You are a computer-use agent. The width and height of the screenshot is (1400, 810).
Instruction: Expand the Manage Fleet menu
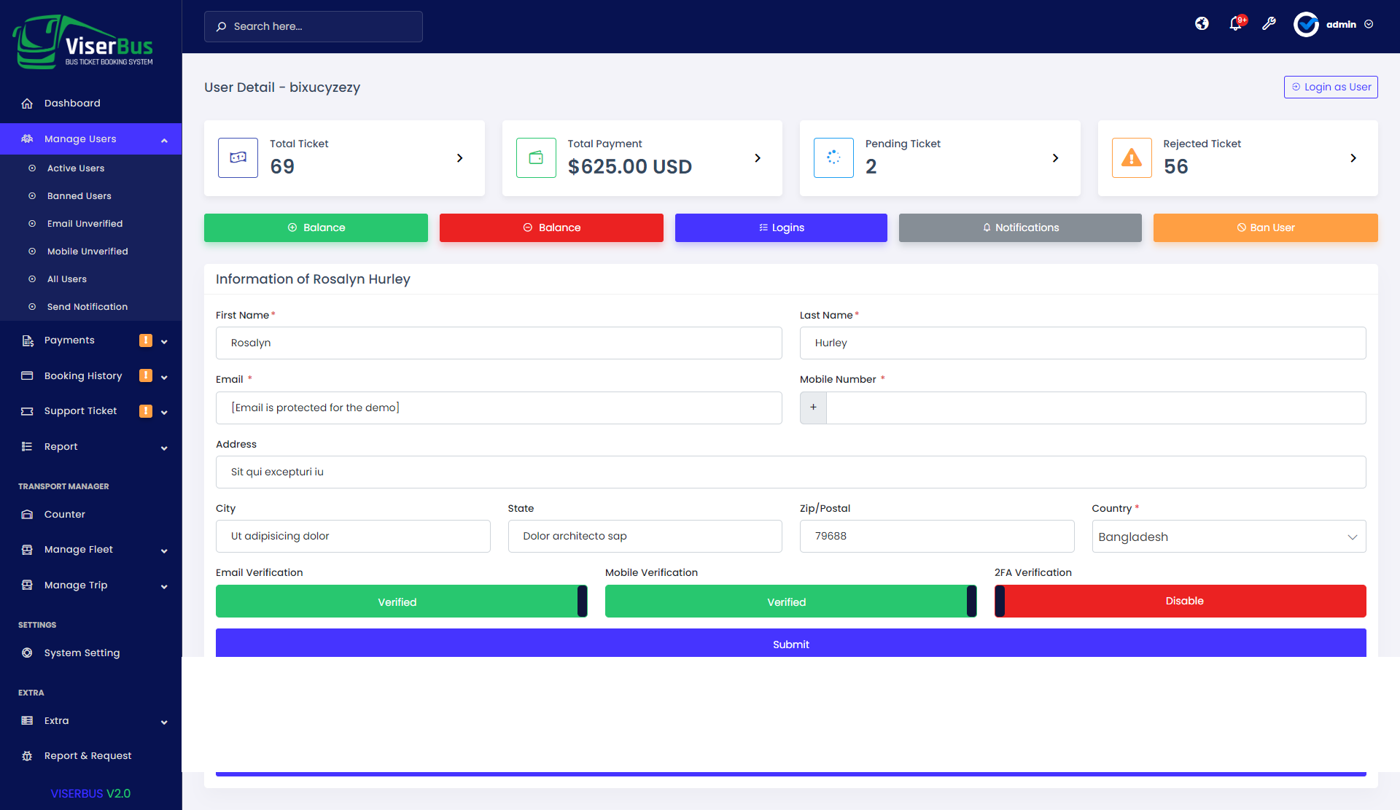click(x=78, y=549)
